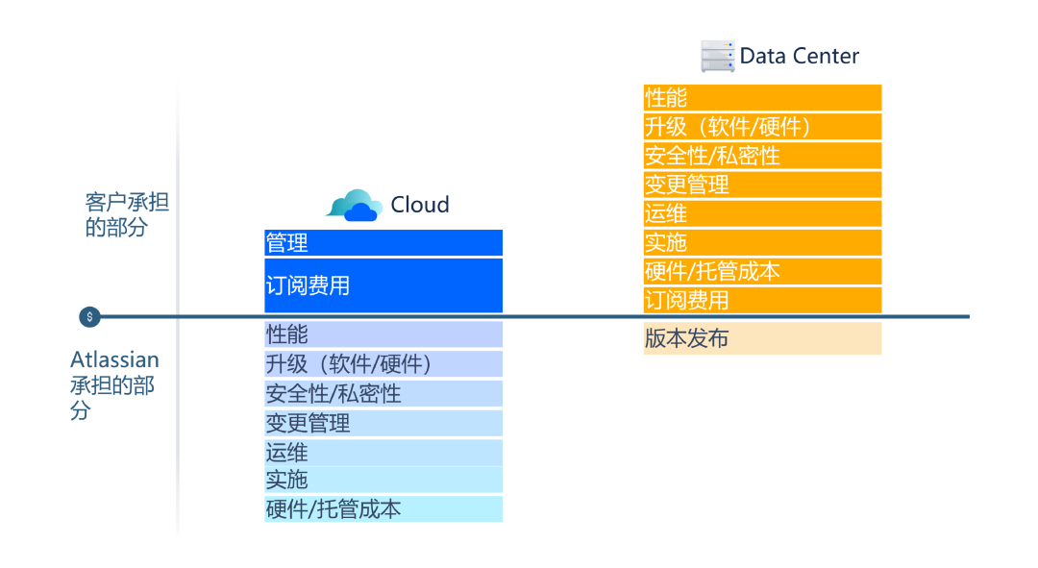Click the orange 订阅费用 bar
This screenshot has height=568, width=1038.
[762, 300]
